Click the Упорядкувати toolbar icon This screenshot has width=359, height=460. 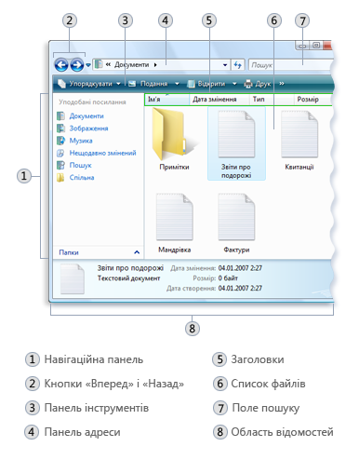tap(61, 84)
